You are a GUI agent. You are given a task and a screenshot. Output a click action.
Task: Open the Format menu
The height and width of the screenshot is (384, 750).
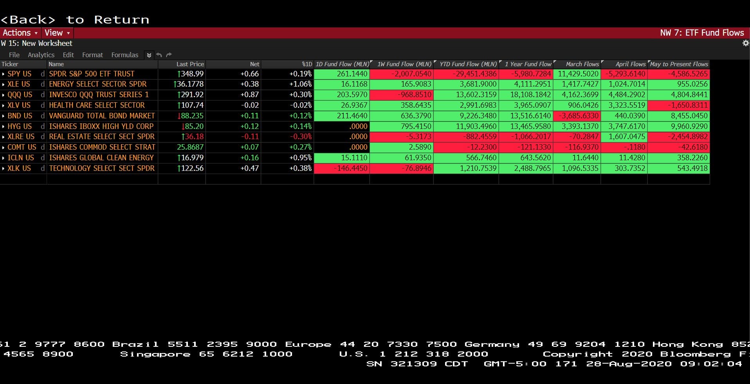tap(92, 55)
